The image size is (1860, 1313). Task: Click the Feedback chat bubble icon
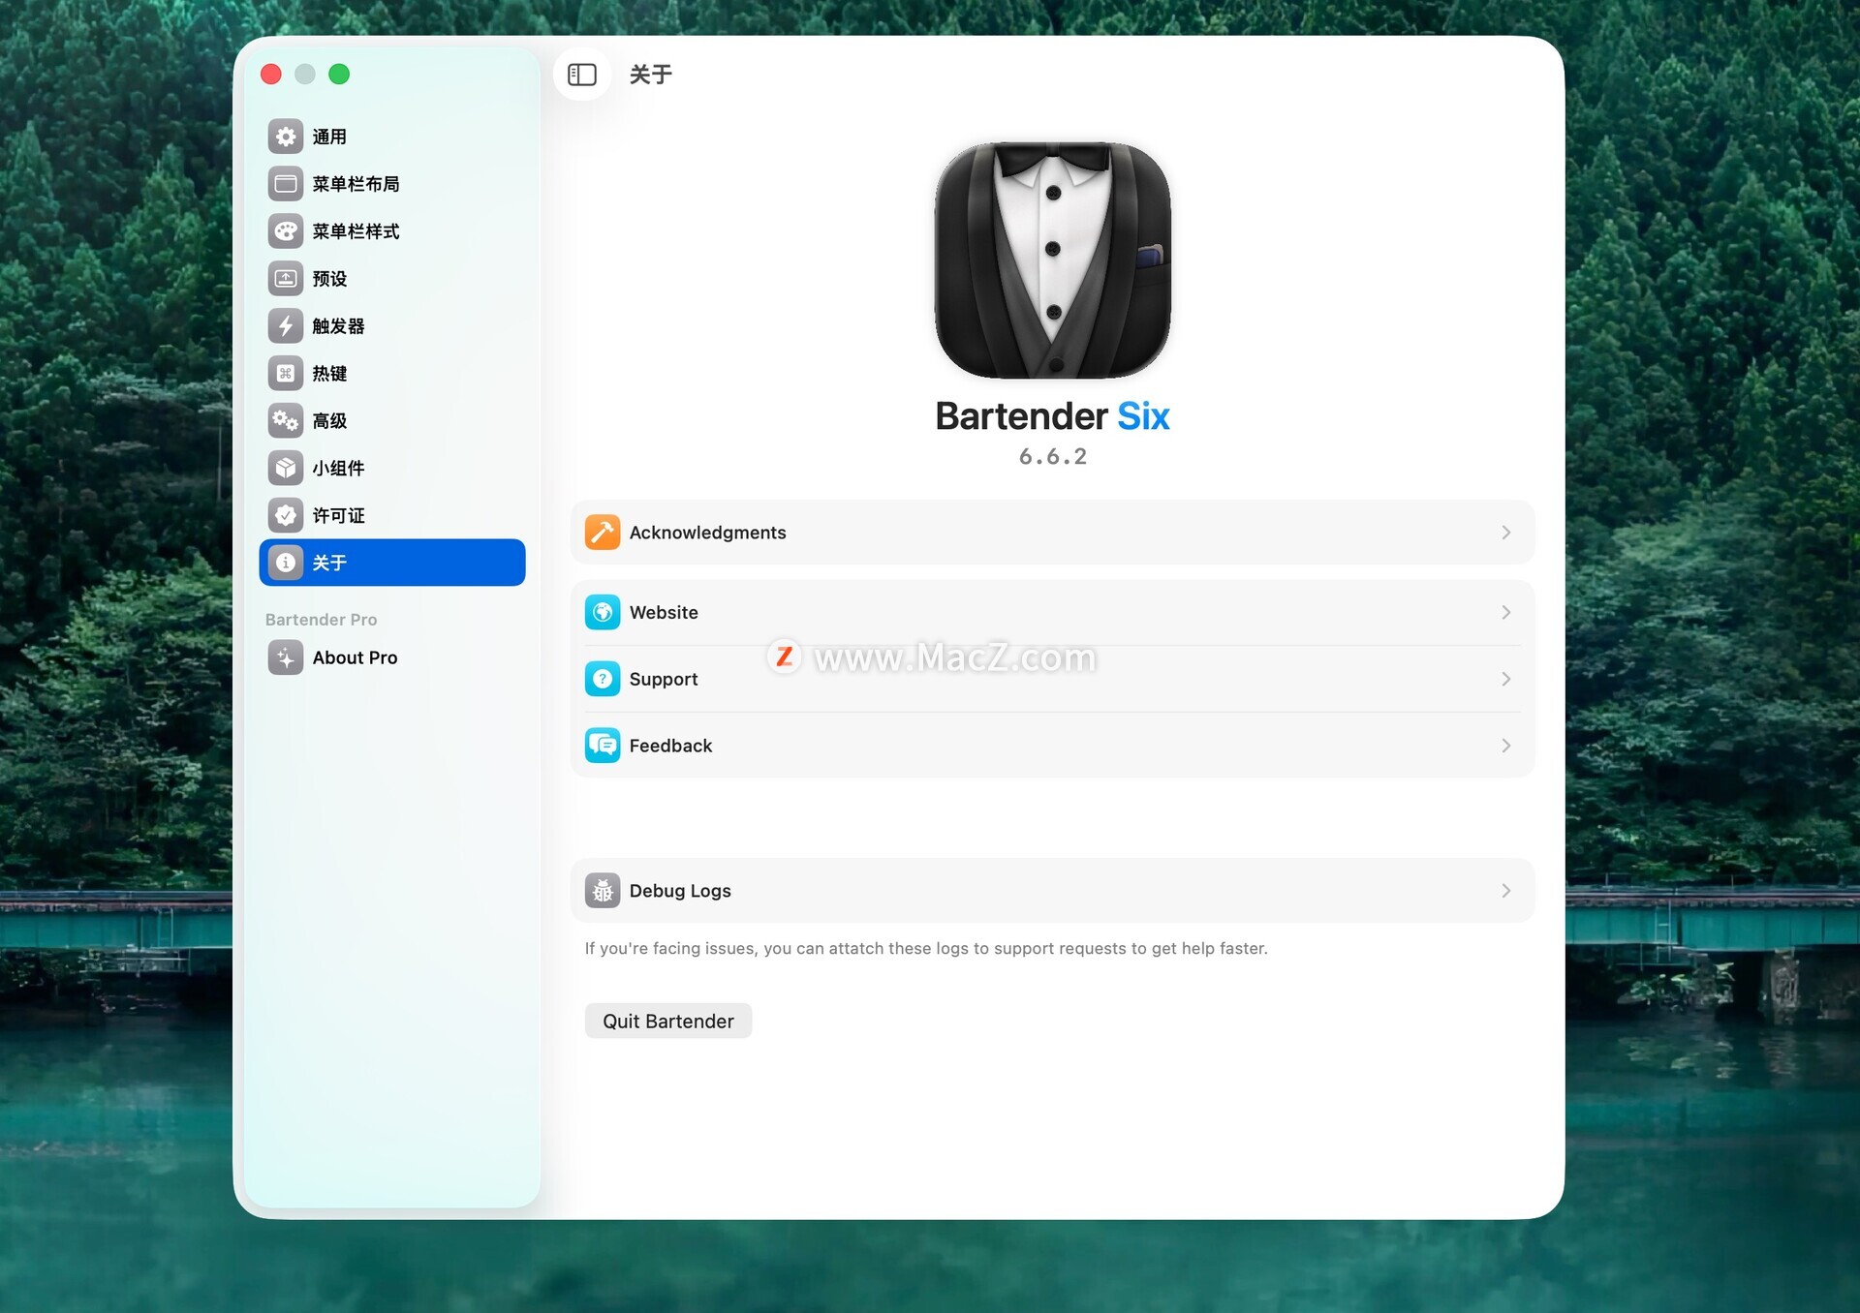[x=603, y=746]
